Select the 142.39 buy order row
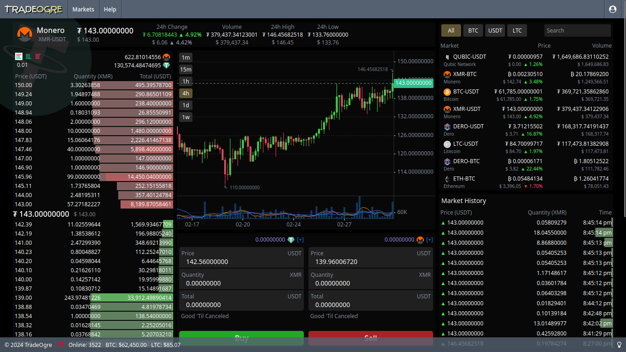The image size is (626, 352). tap(93, 225)
